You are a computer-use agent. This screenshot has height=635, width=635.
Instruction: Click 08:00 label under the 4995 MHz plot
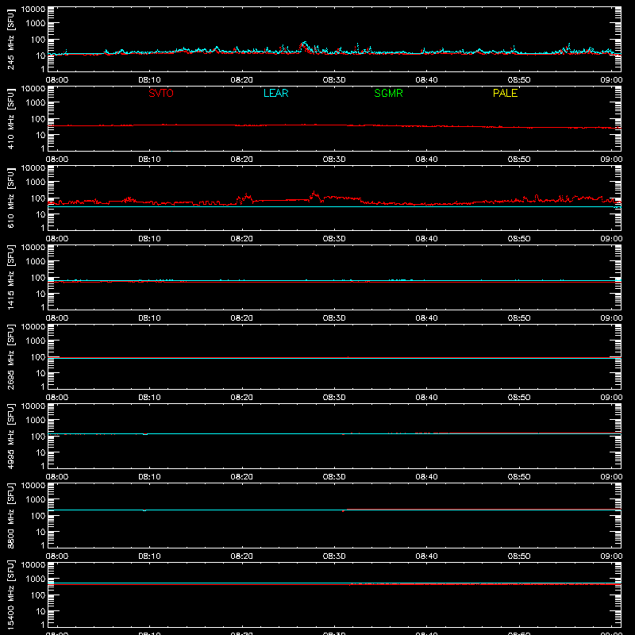(57, 477)
